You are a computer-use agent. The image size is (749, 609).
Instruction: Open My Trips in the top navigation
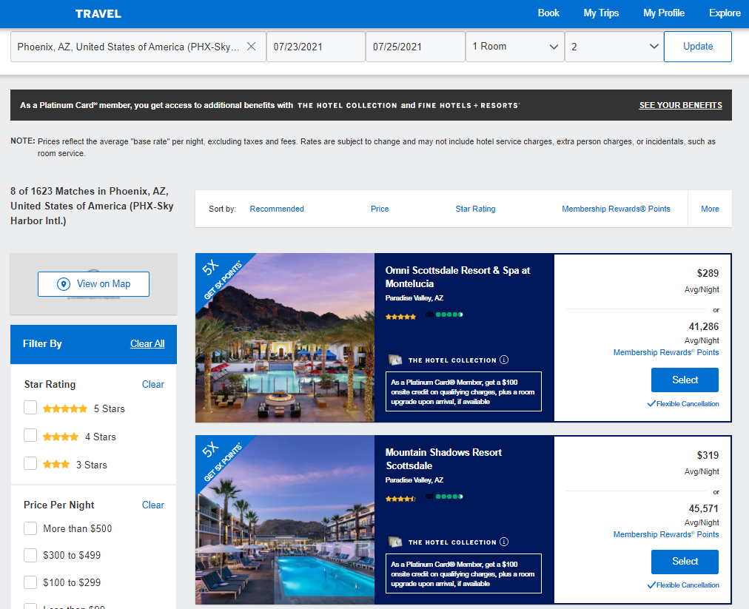point(601,13)
